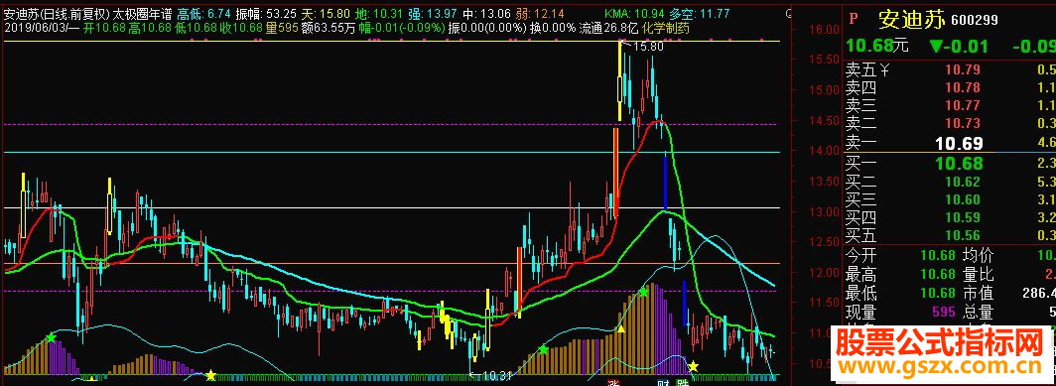Image resolution: width=1056 pixels, height=386 pixels.
Task: Click the 换0.00% turnover rate
Action: click(x=553, y=28)
